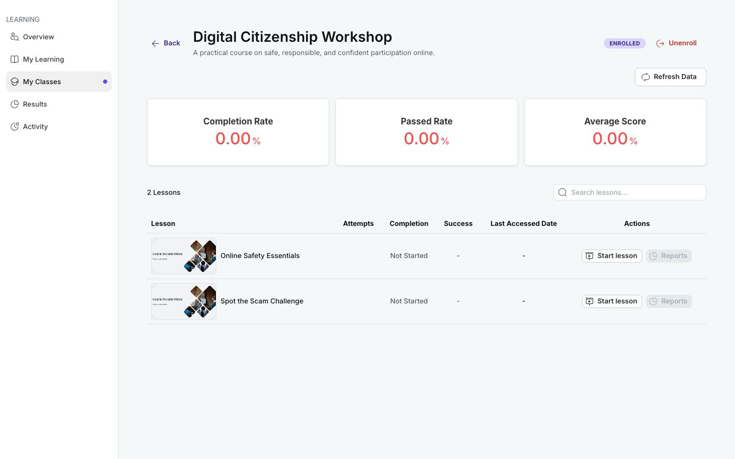Click the Overview sidebar icon
Image resolution: width=735 pixels, height=459 pixels.
point(15,37)
